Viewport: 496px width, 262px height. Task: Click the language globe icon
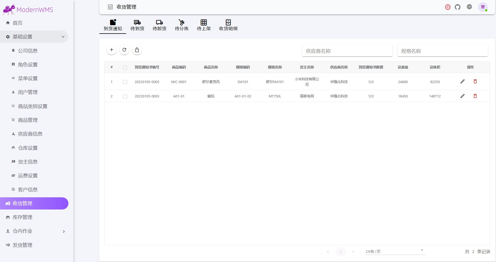click(x=469, y=7)
